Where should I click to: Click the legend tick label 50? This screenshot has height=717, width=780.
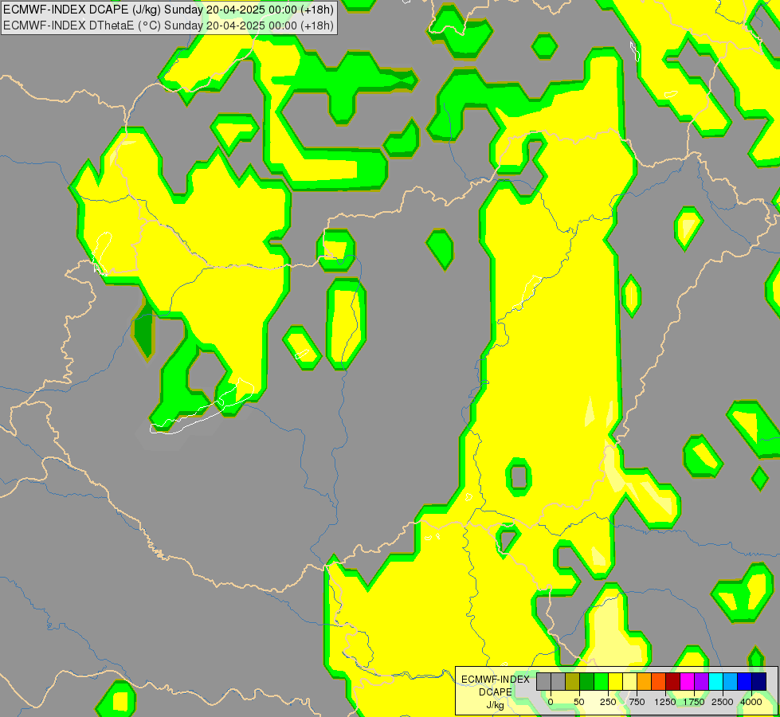(x=579, y=702)
